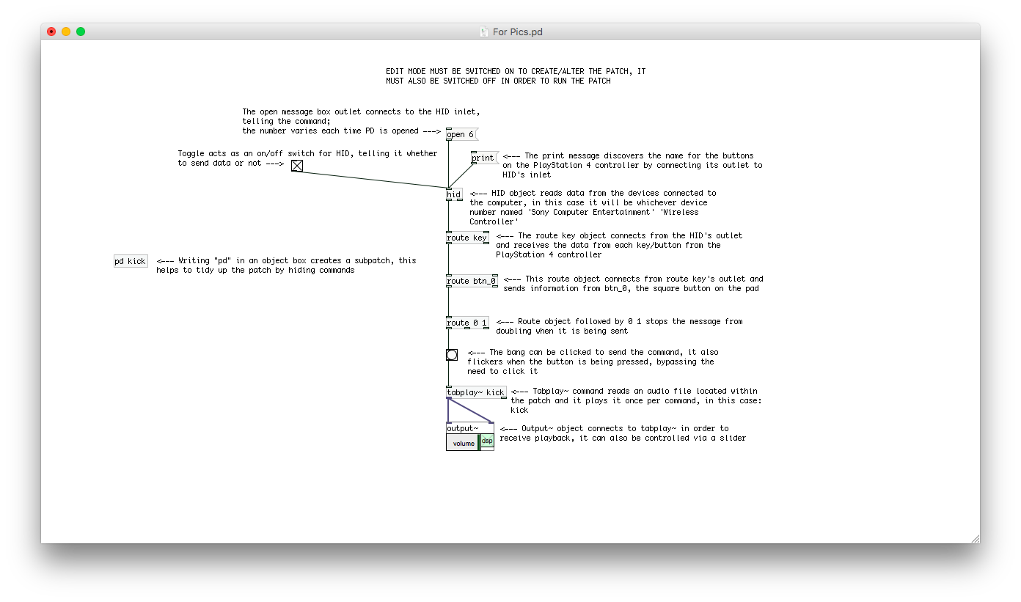Click the 'sends information from btn_0' comment
This screenshot has height=602, width=1021.
click(x=633, y=284)
